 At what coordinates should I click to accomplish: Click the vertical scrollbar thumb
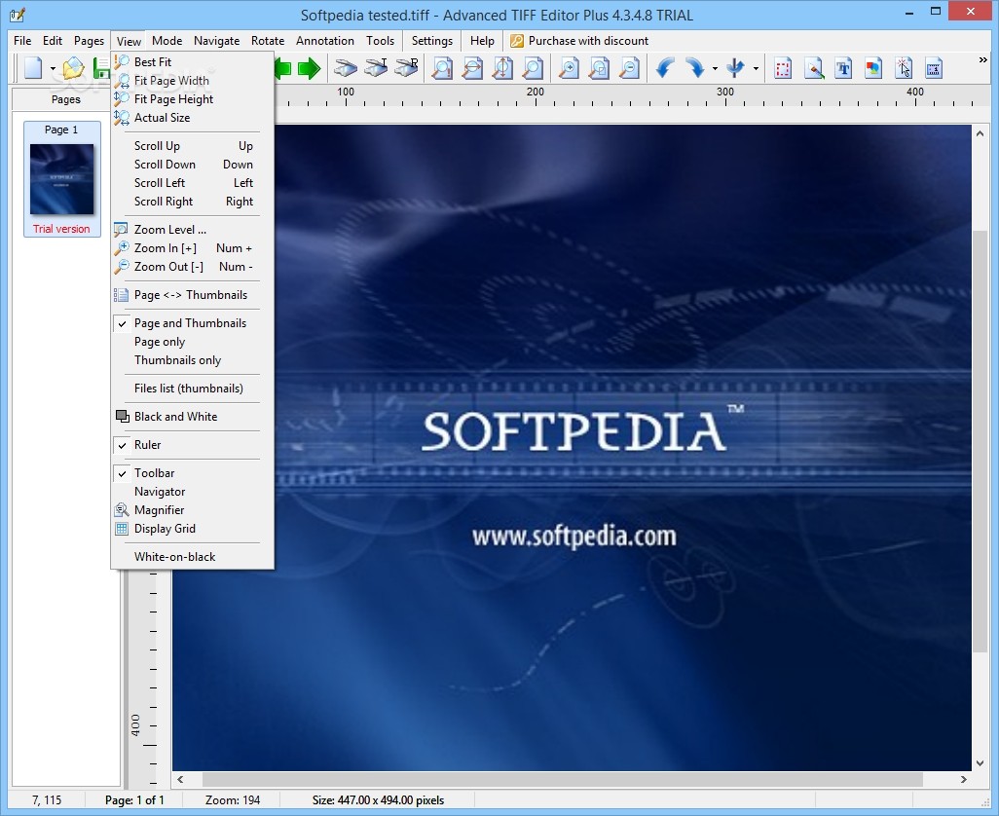point(980,441)
